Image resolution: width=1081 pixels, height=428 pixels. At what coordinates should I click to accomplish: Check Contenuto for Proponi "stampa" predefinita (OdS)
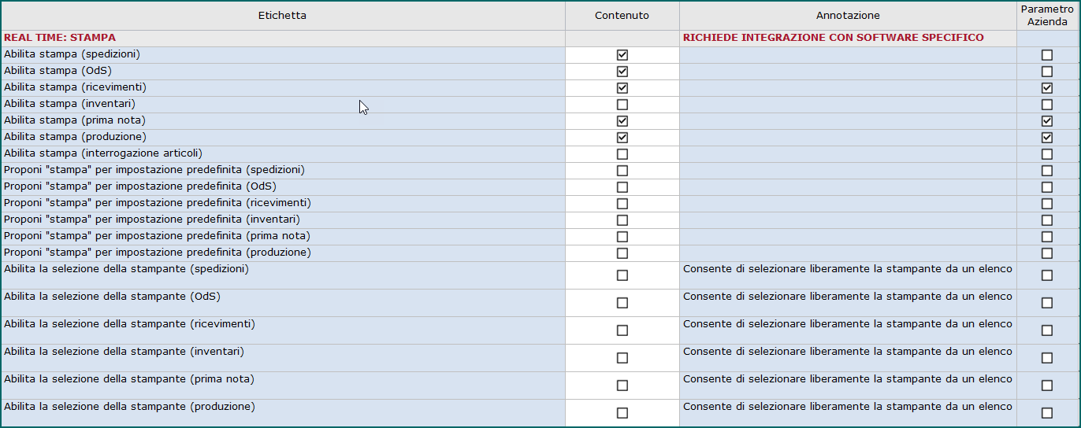[622, 187]
